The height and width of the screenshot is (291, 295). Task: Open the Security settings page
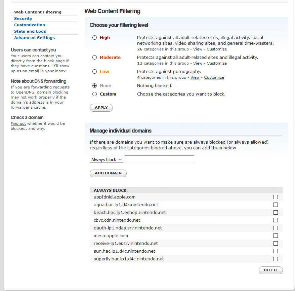[23, 19]
